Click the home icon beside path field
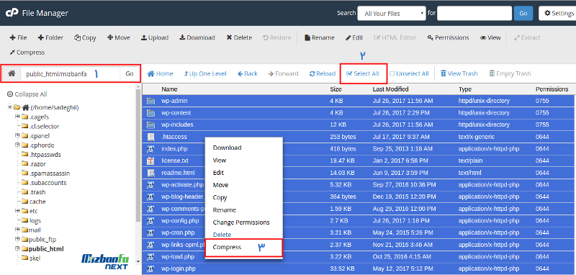This screenshot has width=576, height=275. [12, 73]
